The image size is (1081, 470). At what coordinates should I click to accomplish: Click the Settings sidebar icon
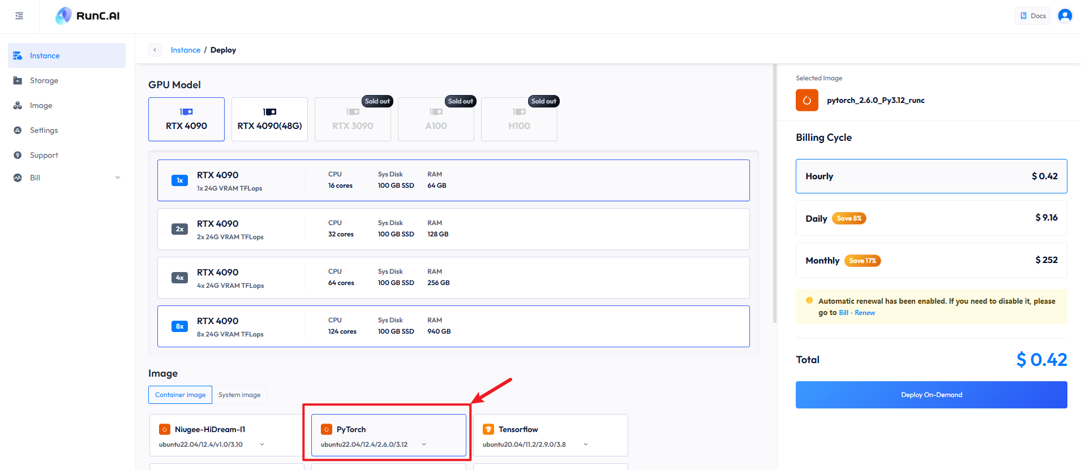point(18,130)
